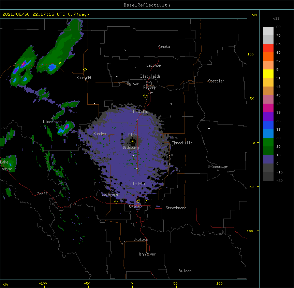Viewport: 294px width, 288px height.
Task: Click the yellow diamond marker south of RedDeer
Action: coord(145,96)
